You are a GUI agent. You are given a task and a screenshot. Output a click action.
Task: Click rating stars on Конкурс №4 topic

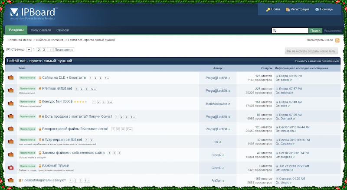pos(80,102)
